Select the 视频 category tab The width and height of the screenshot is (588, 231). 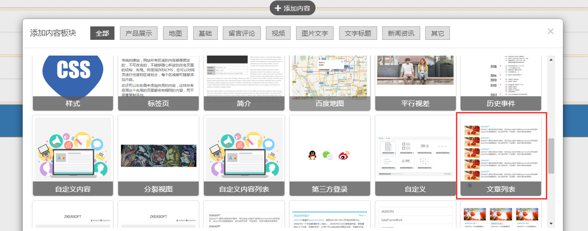tap(278, 33)
